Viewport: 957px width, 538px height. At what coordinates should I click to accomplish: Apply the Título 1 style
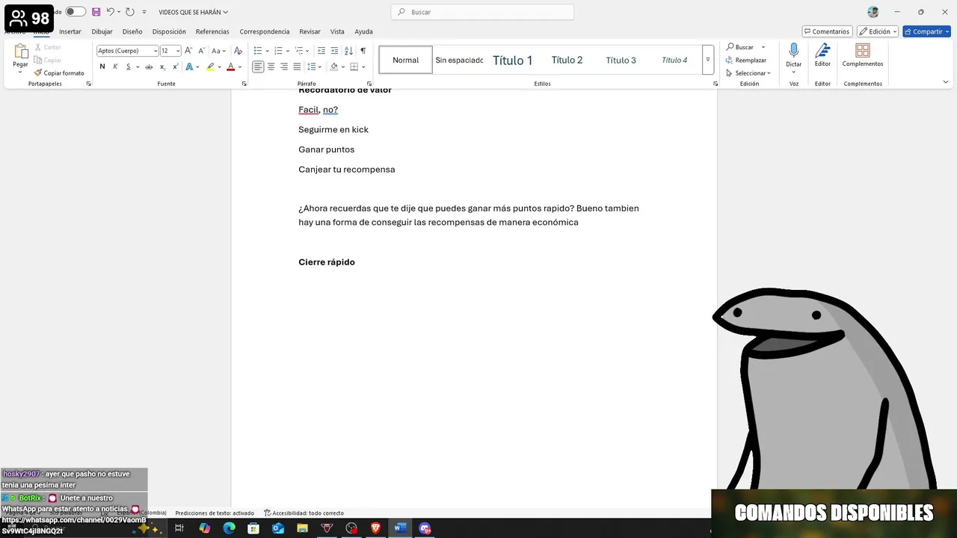[513, 60]
